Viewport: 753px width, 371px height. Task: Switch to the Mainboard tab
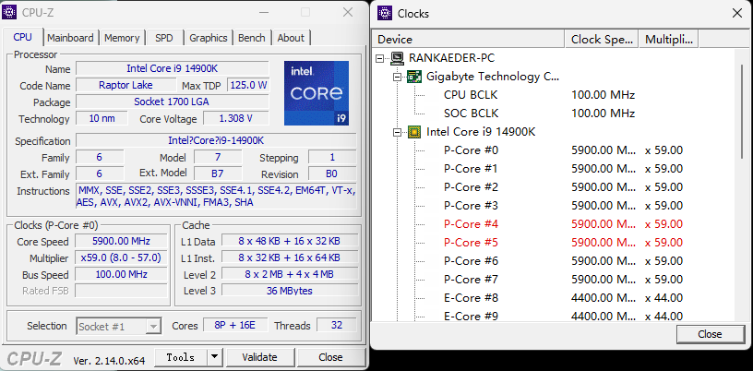pos(70,38)
